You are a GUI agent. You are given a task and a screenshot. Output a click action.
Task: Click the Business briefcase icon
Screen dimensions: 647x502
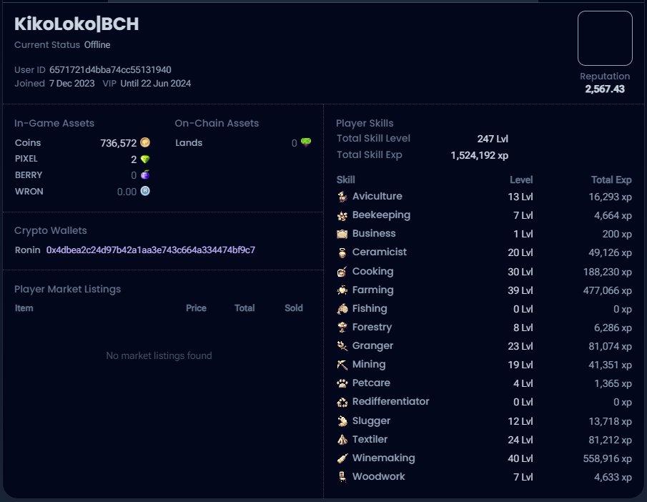[x=342, y=234]
